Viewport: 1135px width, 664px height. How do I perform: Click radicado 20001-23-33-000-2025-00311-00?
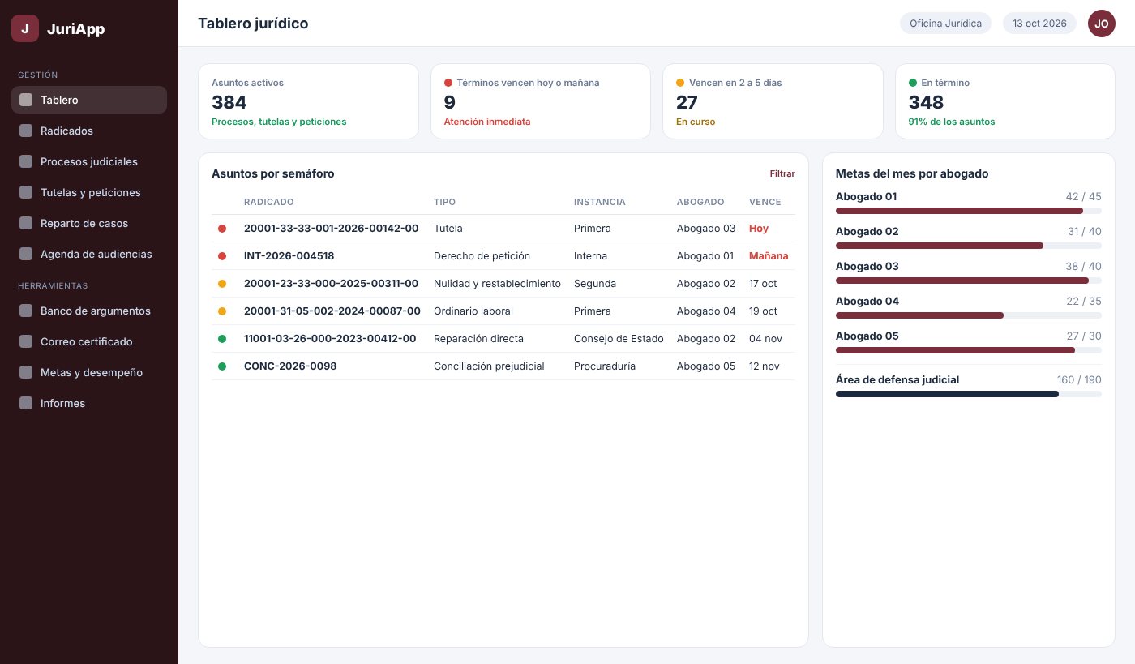pyautogui.click(x=332, y=284)
